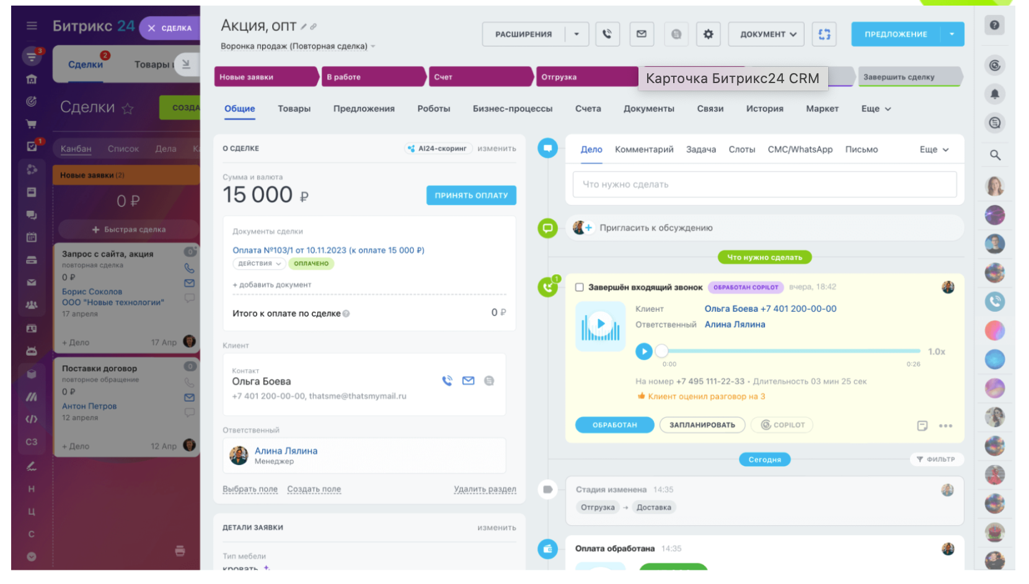Open chat with contact Ольга Боева
The height and width of the screenshot is (584, 1029).
click(x=489, y=381)
